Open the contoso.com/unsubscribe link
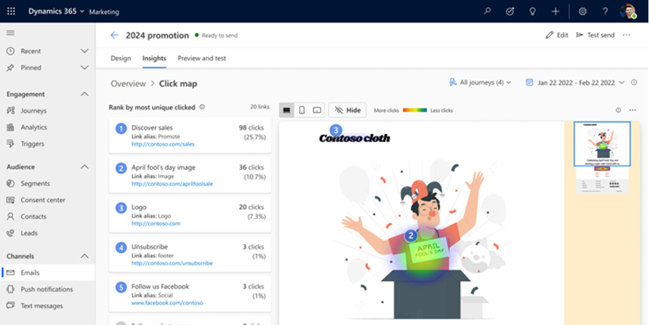 tap(172, 263)
